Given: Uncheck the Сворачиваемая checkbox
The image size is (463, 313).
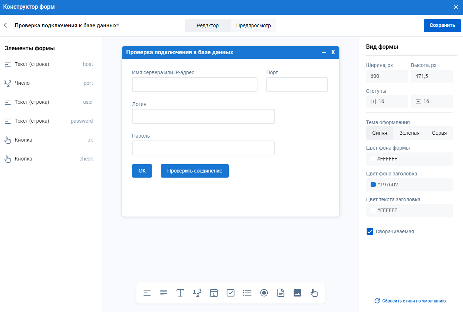Looking at the screenshot, I should click(370, 231).
